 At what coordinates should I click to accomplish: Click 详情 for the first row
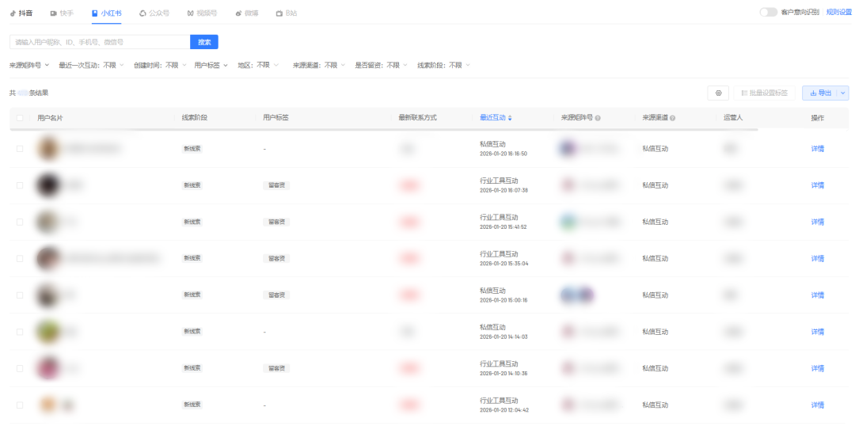(817, 148)
